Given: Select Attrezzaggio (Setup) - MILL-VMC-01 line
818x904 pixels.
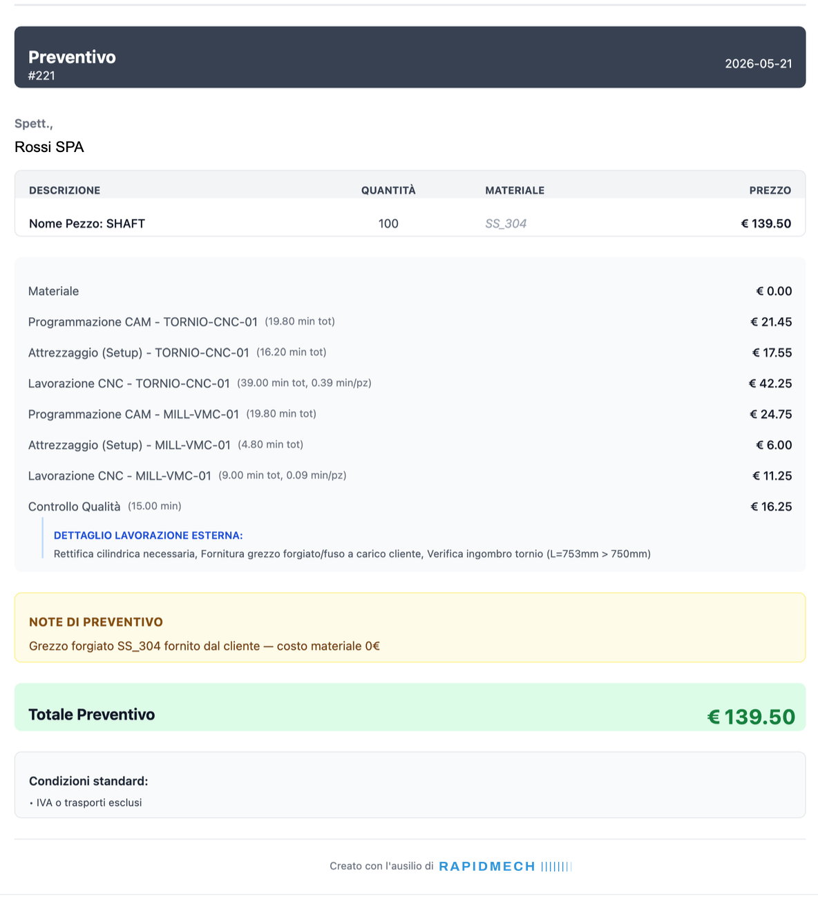Looking at the screenshot, I should (129, 445).
